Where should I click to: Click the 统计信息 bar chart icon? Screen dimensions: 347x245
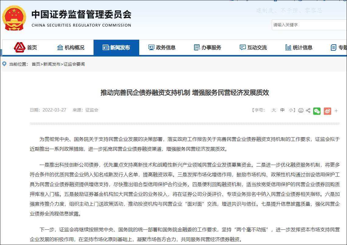pos(288,47)
